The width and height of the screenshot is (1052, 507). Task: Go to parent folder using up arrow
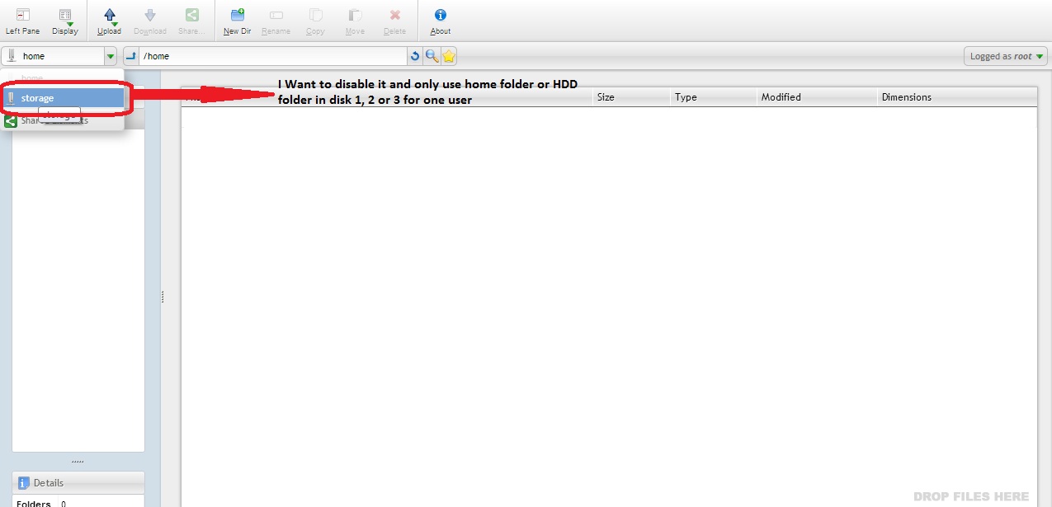pos(130,56)
